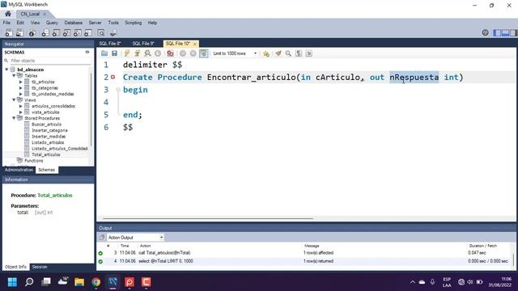Click create new function icon
Viewport: 518px width, 291px height.
point(88,33)
